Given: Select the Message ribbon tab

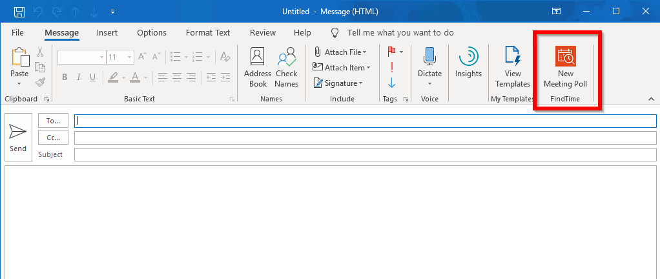Looking at the screenshot, I should click(x=61, y=33).
